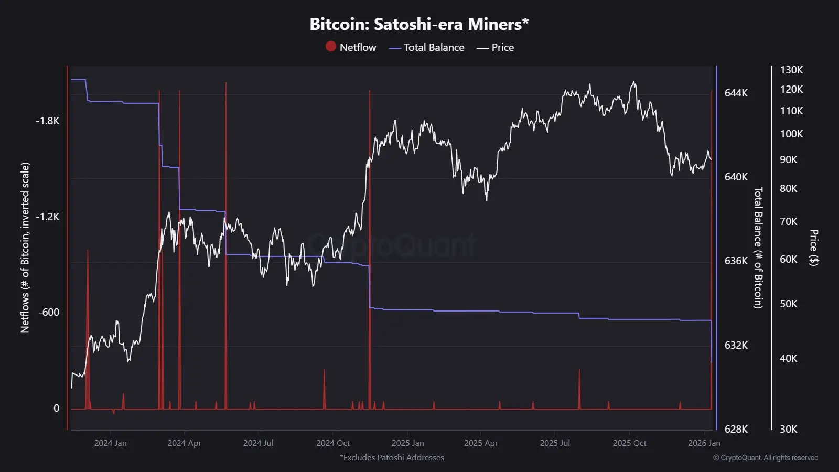Select the 2024 Jan axis label

[x=111, y=443]
